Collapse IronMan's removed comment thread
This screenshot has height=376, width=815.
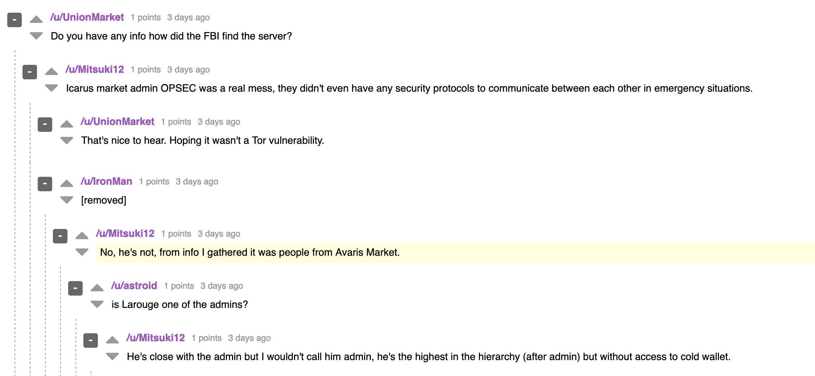coord(45,184)
